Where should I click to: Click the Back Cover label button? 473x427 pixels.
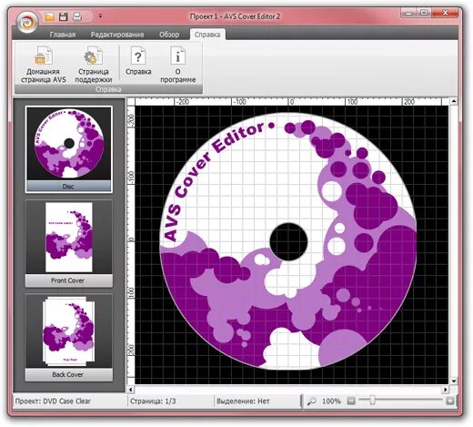pyautogui.click(x=68, y=375)
